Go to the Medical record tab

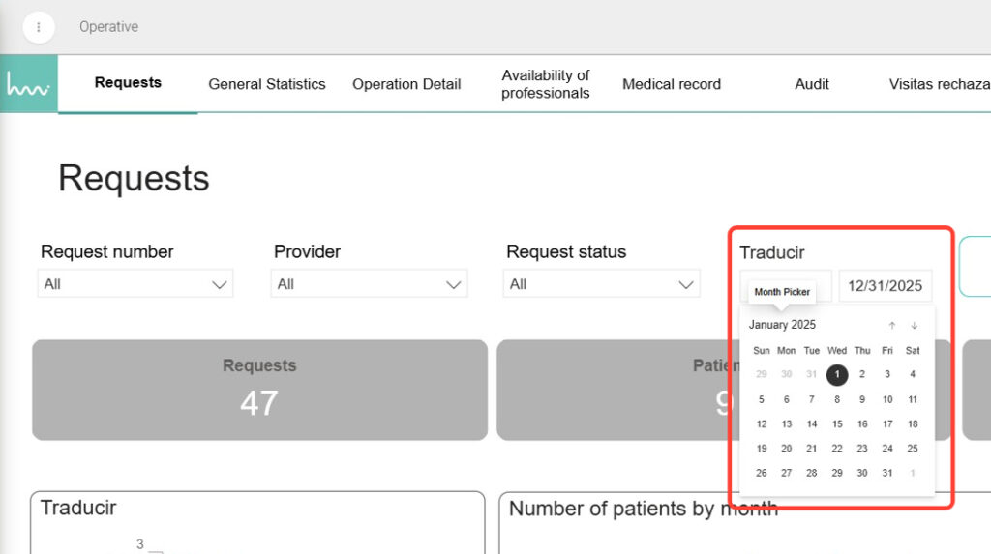(x=672, y=84)
